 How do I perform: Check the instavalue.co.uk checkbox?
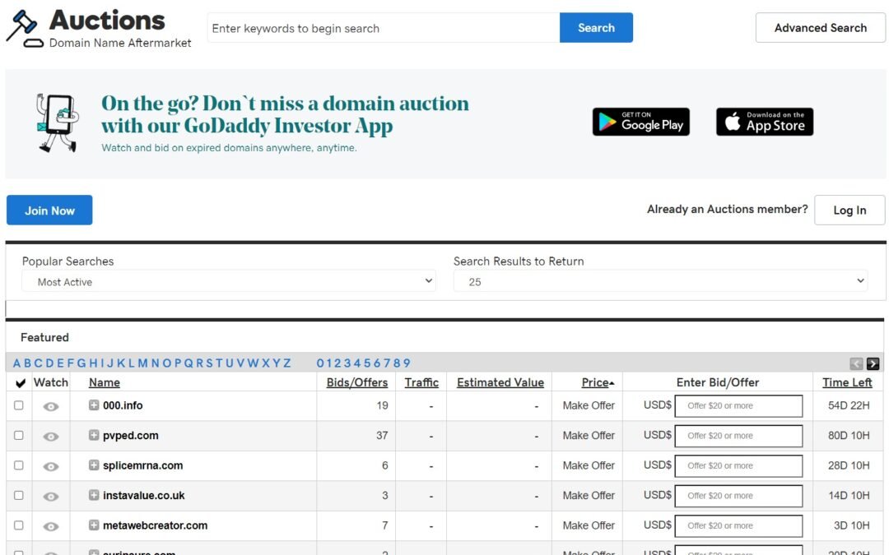[x=19, y=496]
